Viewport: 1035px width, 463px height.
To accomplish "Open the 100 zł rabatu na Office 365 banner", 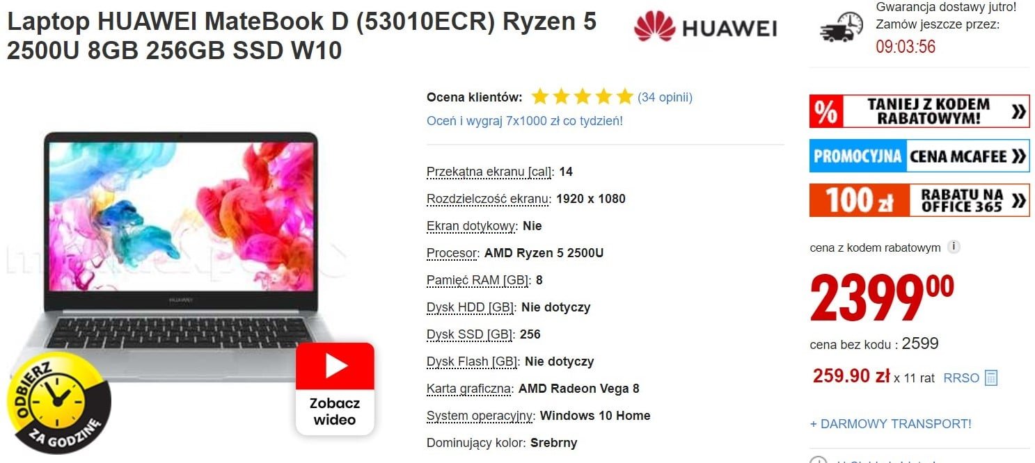I will tap(919, 200).
